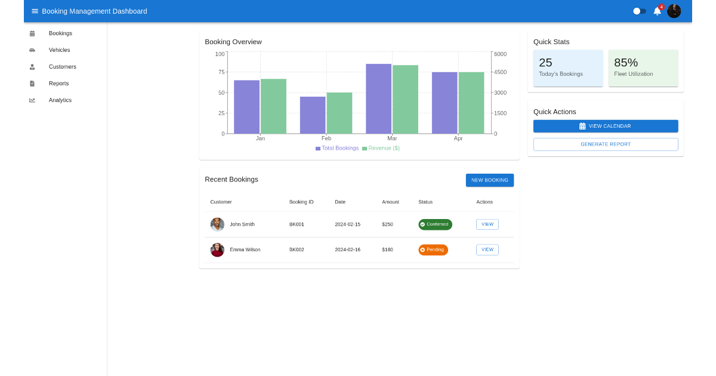Screen dimensions: 716x376
Task: Switch to the Reports menu entry
Action: 58,84
